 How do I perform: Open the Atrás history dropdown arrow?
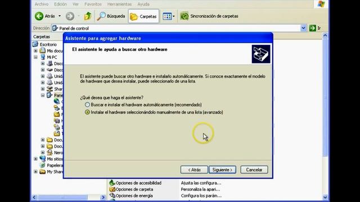coord(60,16)
